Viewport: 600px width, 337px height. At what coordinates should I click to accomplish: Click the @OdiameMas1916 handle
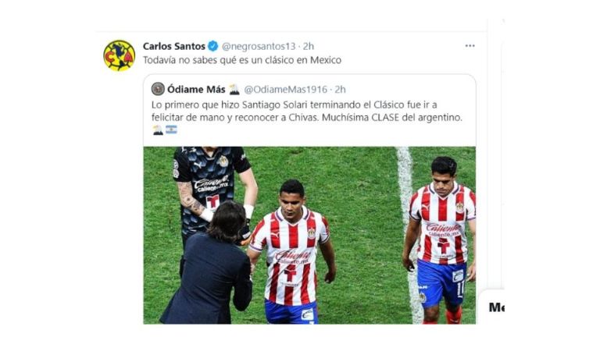(286, 90)
